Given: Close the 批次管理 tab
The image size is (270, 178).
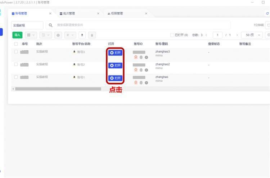Looking at the screenshot, I should [98, 14].
